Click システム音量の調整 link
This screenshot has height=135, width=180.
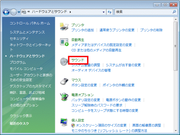pyautogui.click(x=86, y=65)
